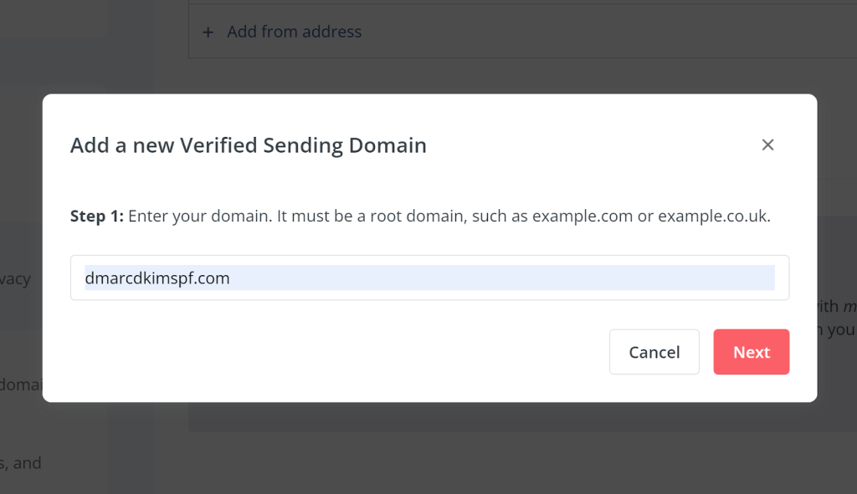Focus the domain name input field
This screenshot has height=494, width=857.
pyautogui.click(x=429, y=278)
